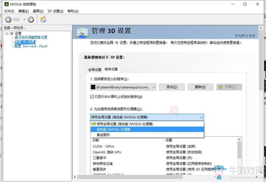Click the Forward arrow icon in toolbar
This screenshot has width=266, height=182.
pos(31,20)
